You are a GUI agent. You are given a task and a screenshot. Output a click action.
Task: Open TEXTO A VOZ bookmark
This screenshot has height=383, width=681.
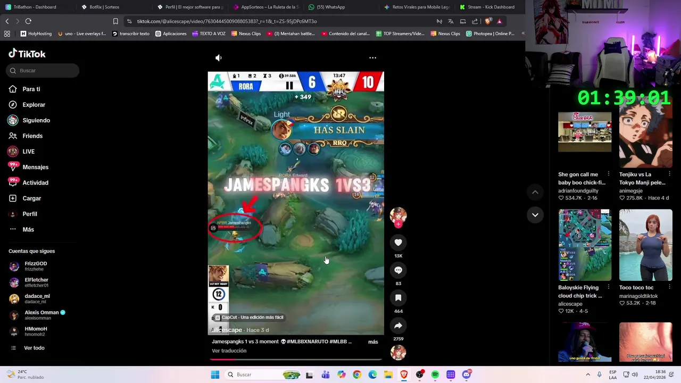[209, 34]
